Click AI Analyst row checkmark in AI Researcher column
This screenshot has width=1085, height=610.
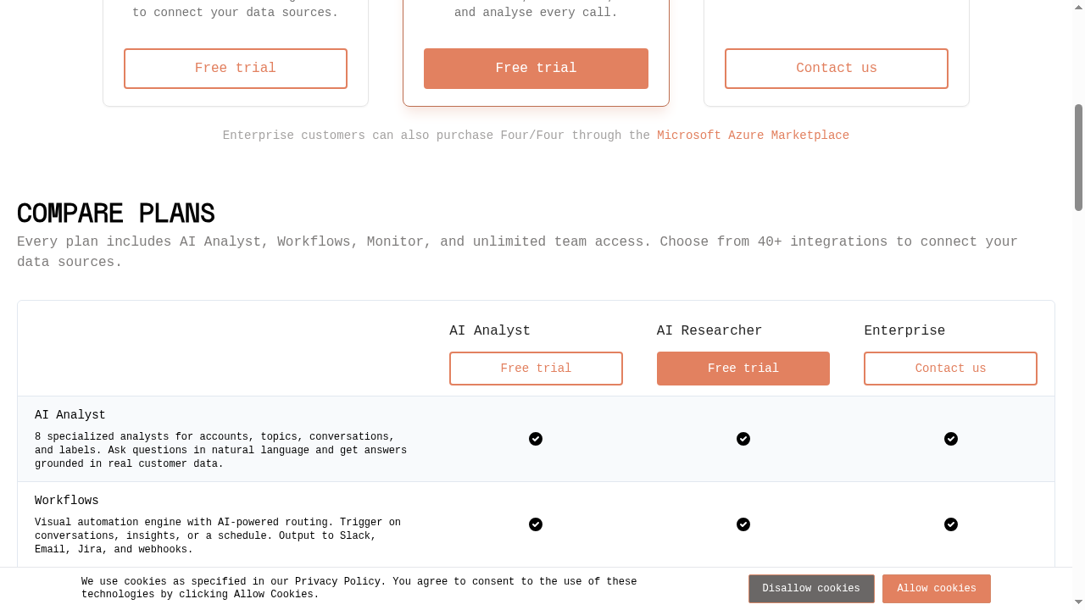743,439
